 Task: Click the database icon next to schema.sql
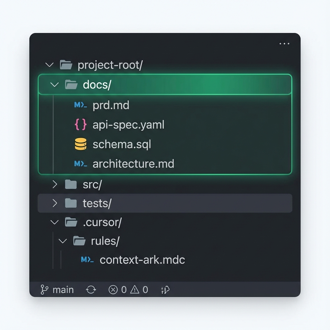[x=80, y=144]
